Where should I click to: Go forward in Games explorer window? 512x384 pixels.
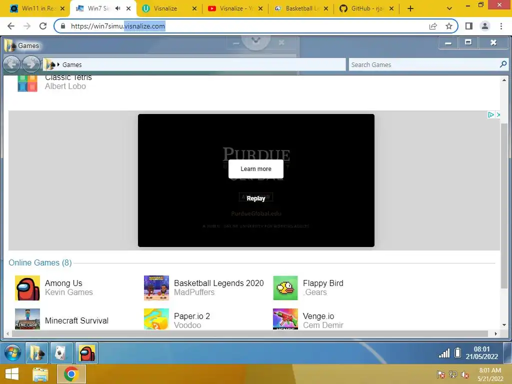[30, 63]
